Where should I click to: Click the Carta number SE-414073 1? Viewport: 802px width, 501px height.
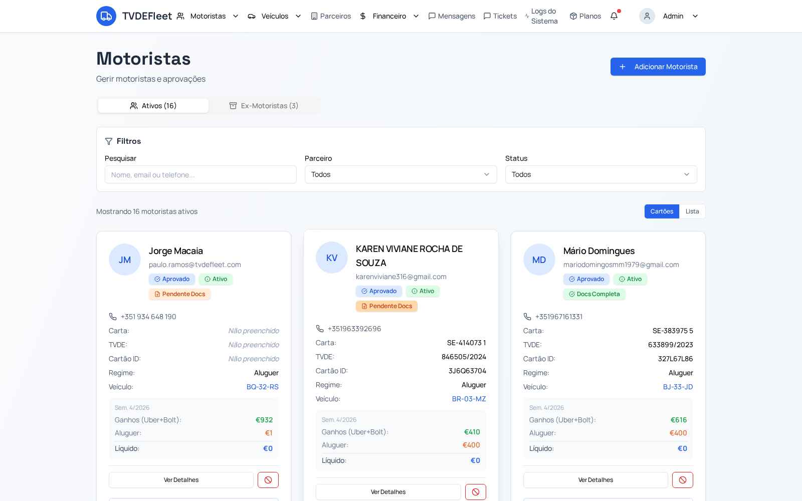[x=467, y=343]
